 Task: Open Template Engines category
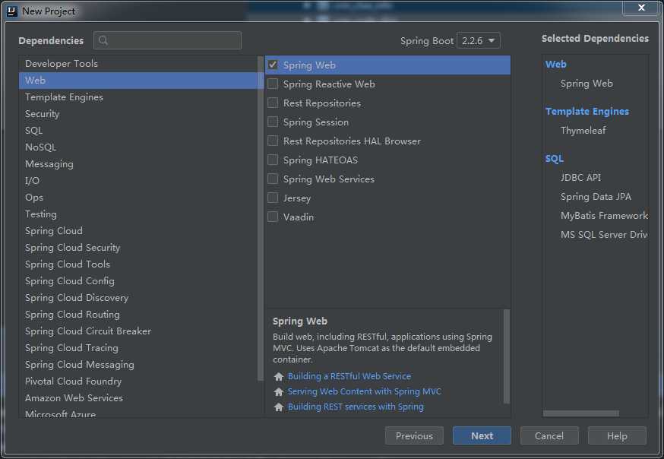click(x=138, y=97)
